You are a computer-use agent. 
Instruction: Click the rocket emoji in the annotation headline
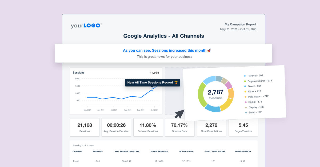click(x=209, y=50)
